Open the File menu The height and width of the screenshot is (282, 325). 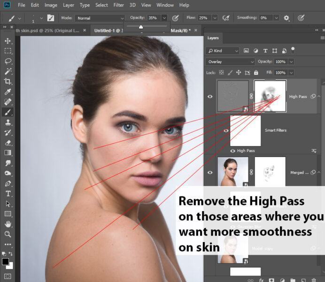click(22, 5)
